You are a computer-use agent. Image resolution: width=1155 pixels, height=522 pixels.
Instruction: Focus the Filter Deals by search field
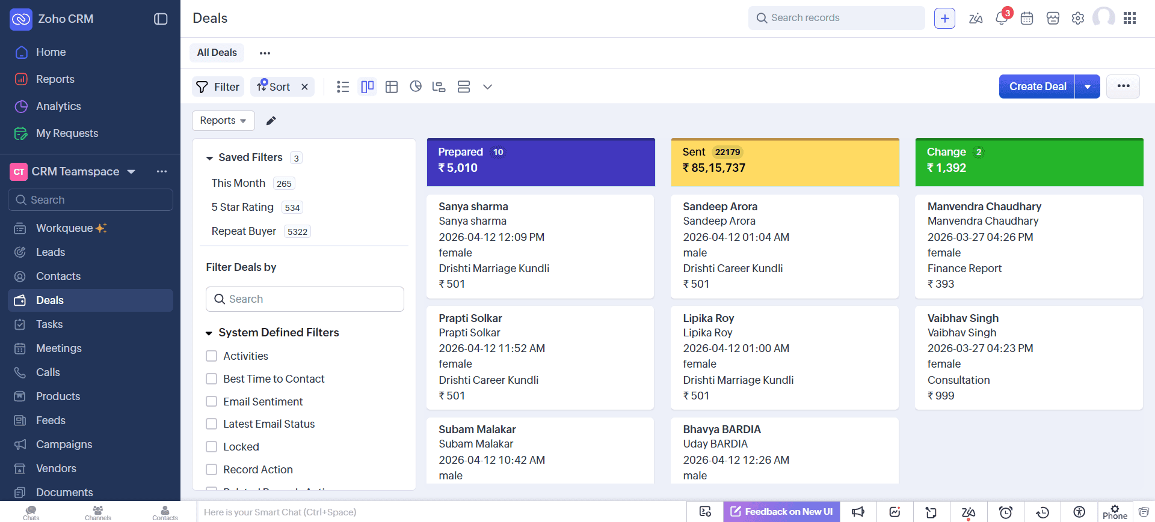click(x=305, y=299)
